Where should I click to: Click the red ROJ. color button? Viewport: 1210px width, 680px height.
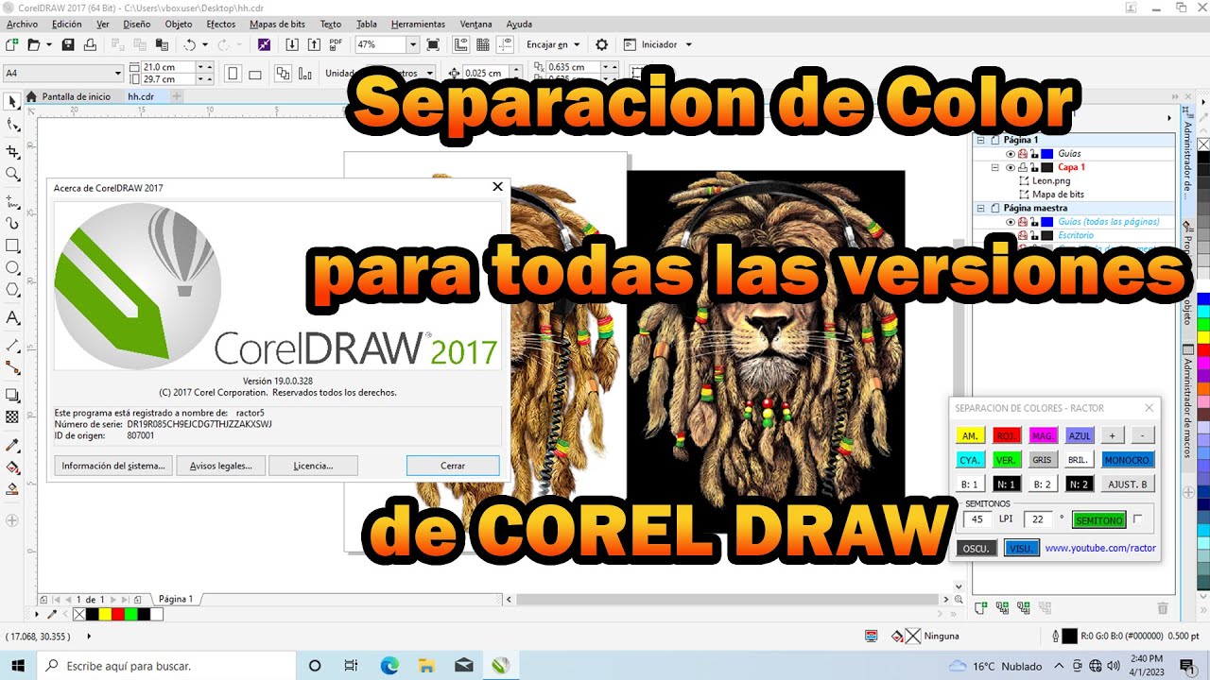1007,435
